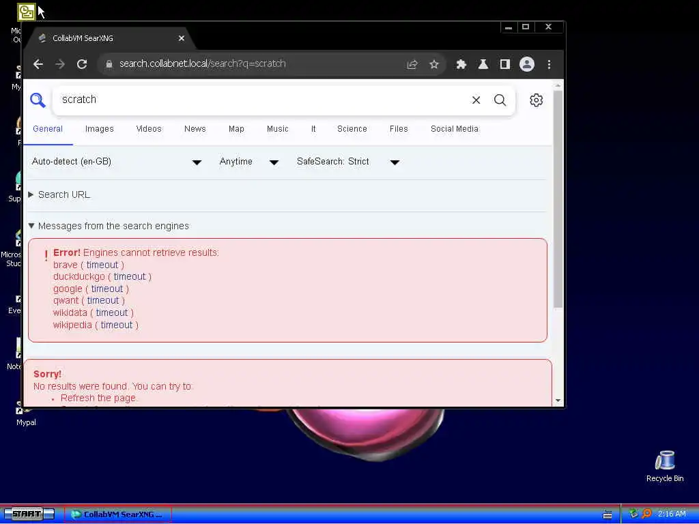The width and height of the screenshot is (699, 524).
Task: Click the wikipedia engine link
Action: (72, 325)
